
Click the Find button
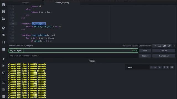(x=145, y=51)
